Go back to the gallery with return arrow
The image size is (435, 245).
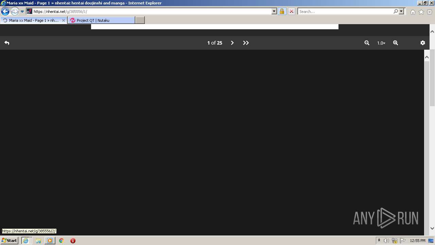pos(7,43)
